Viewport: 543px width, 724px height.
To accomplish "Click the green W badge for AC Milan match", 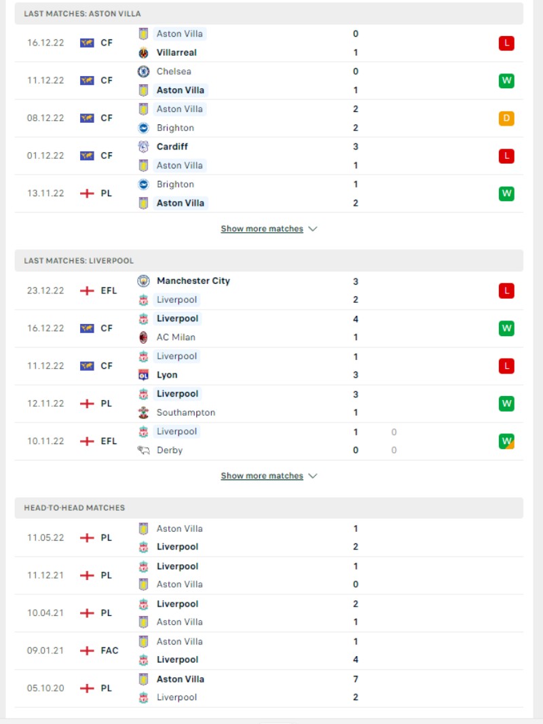I will point(506,329).
